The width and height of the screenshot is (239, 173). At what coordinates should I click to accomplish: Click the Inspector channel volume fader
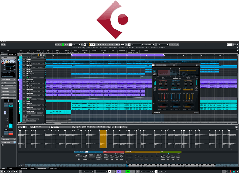5,113
